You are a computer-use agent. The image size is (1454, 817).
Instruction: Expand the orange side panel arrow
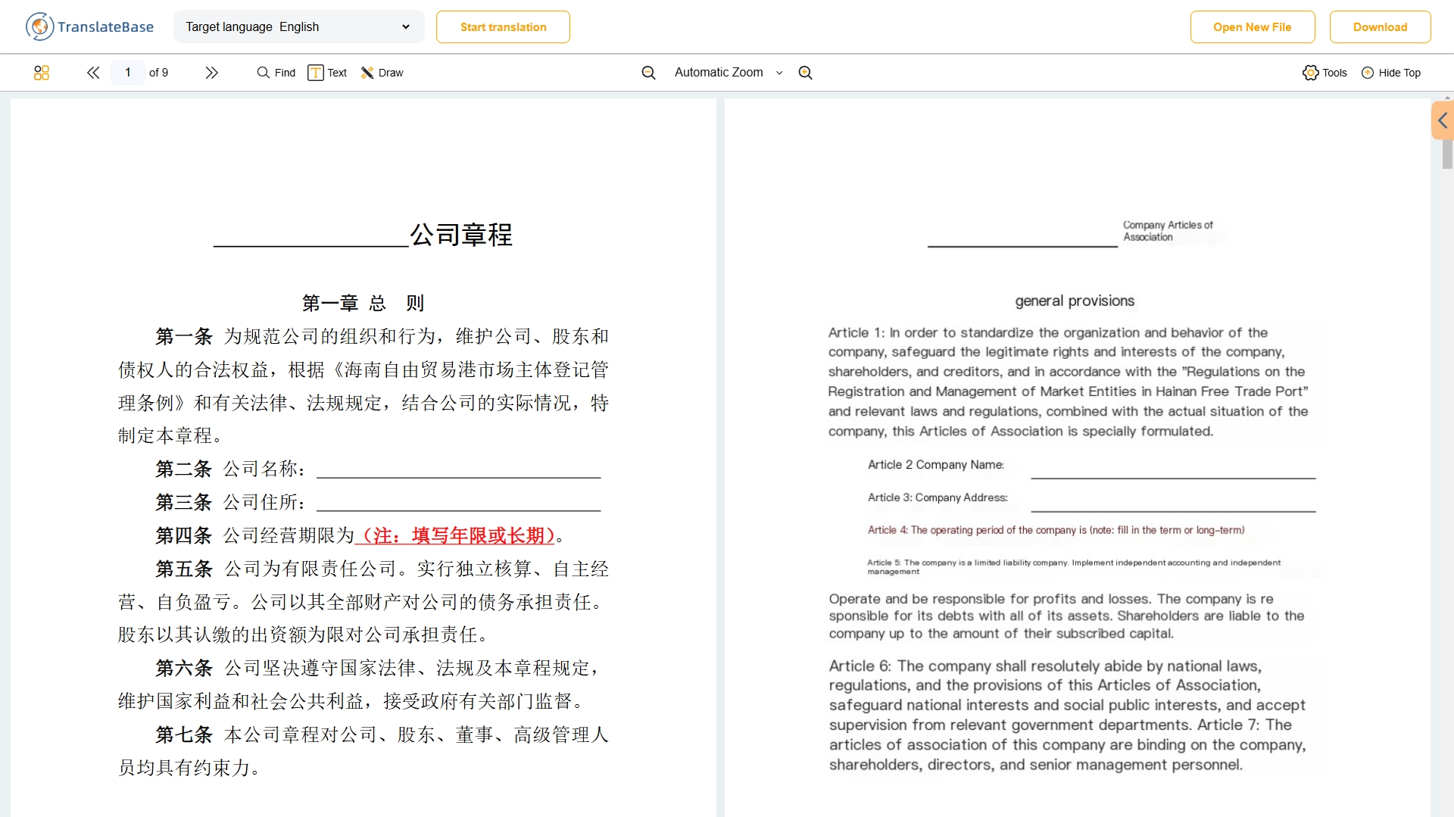click(x=1443, y=120)
